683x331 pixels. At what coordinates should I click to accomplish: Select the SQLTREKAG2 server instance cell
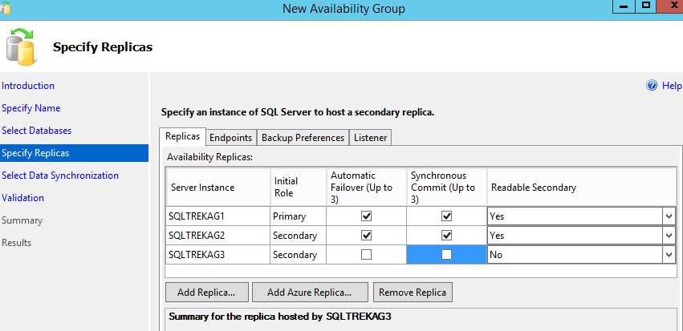(x=217, y=236)
